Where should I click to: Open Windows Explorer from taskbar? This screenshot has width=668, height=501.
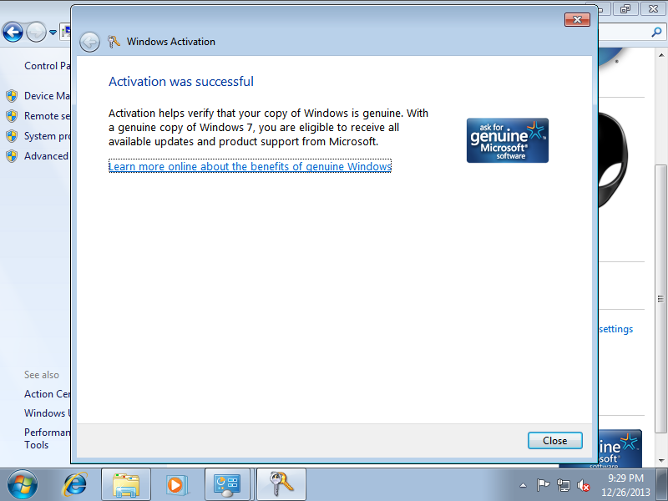click(x=126, y=484)
